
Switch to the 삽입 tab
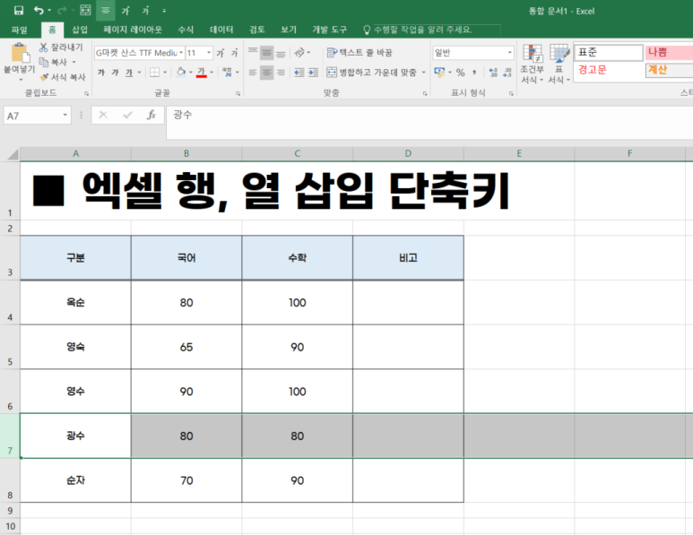[x=80, y=30]
